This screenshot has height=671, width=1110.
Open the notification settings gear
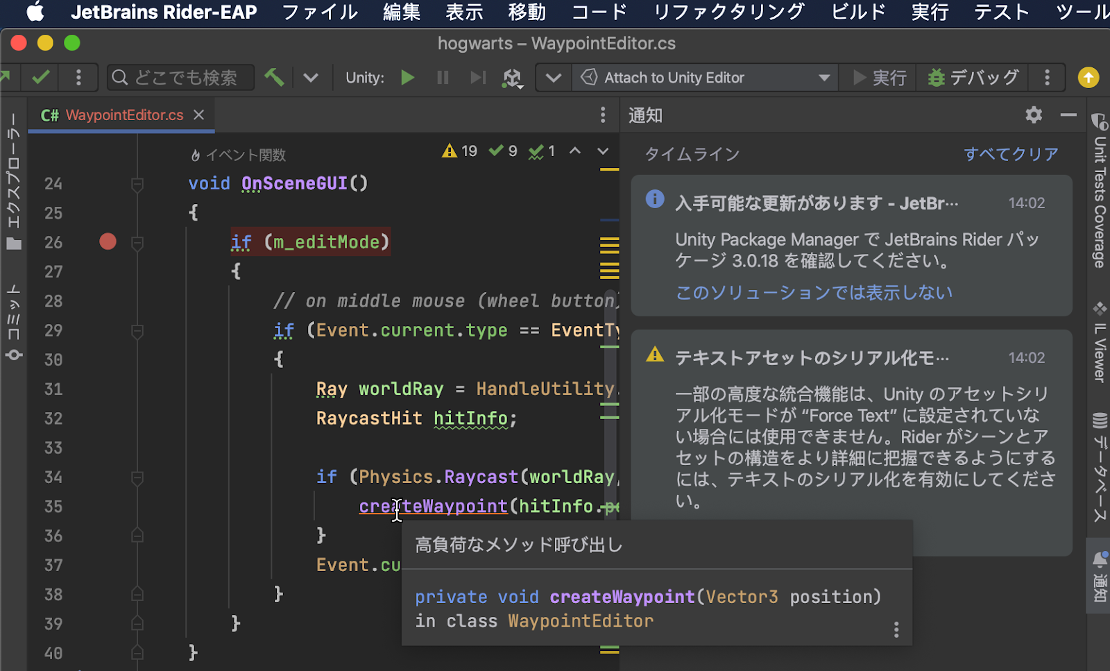(1034, 114)
